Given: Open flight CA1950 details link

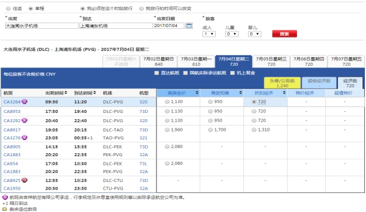Looking at the screenshot, I should pyautogui.click(x=12, y=188).
